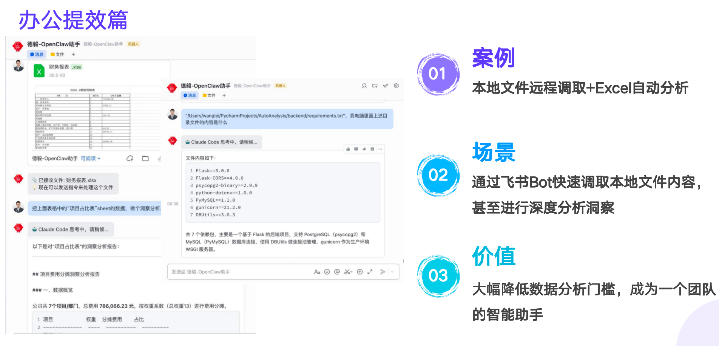Select 文件 tab in the front chat window
Screen dimensions: 719x346
[x=209, y=95]
